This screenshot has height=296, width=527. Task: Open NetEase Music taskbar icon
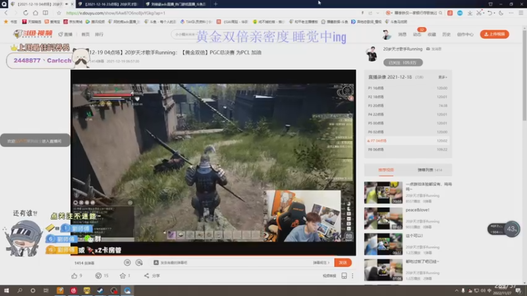click(74, 291)
